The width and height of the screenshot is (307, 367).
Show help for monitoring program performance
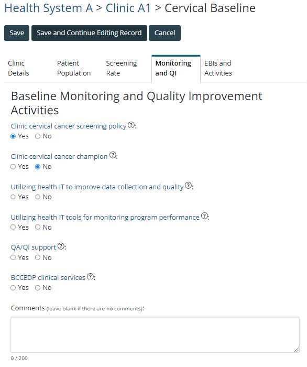(205, 216)
